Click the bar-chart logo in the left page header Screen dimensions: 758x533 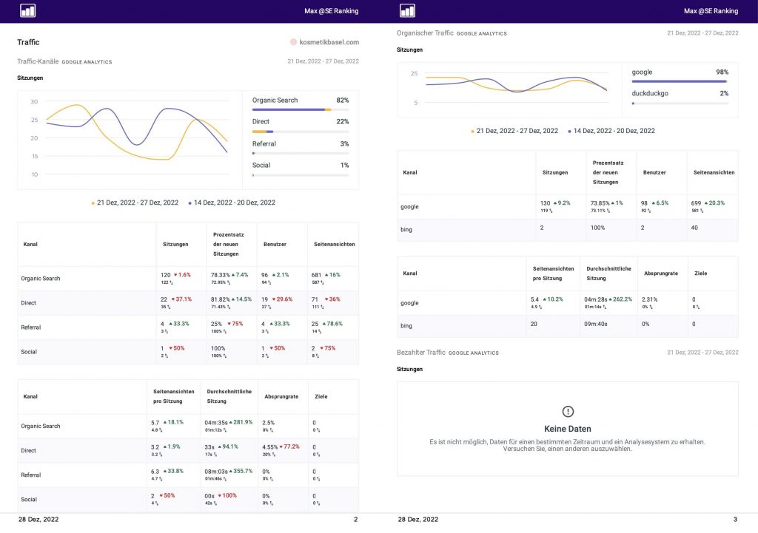pyautogui.click(x=27, y=10)
